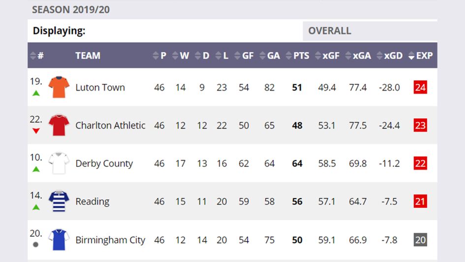Click the Charlton Athletic red shirt icon

(x=59, y=125)
